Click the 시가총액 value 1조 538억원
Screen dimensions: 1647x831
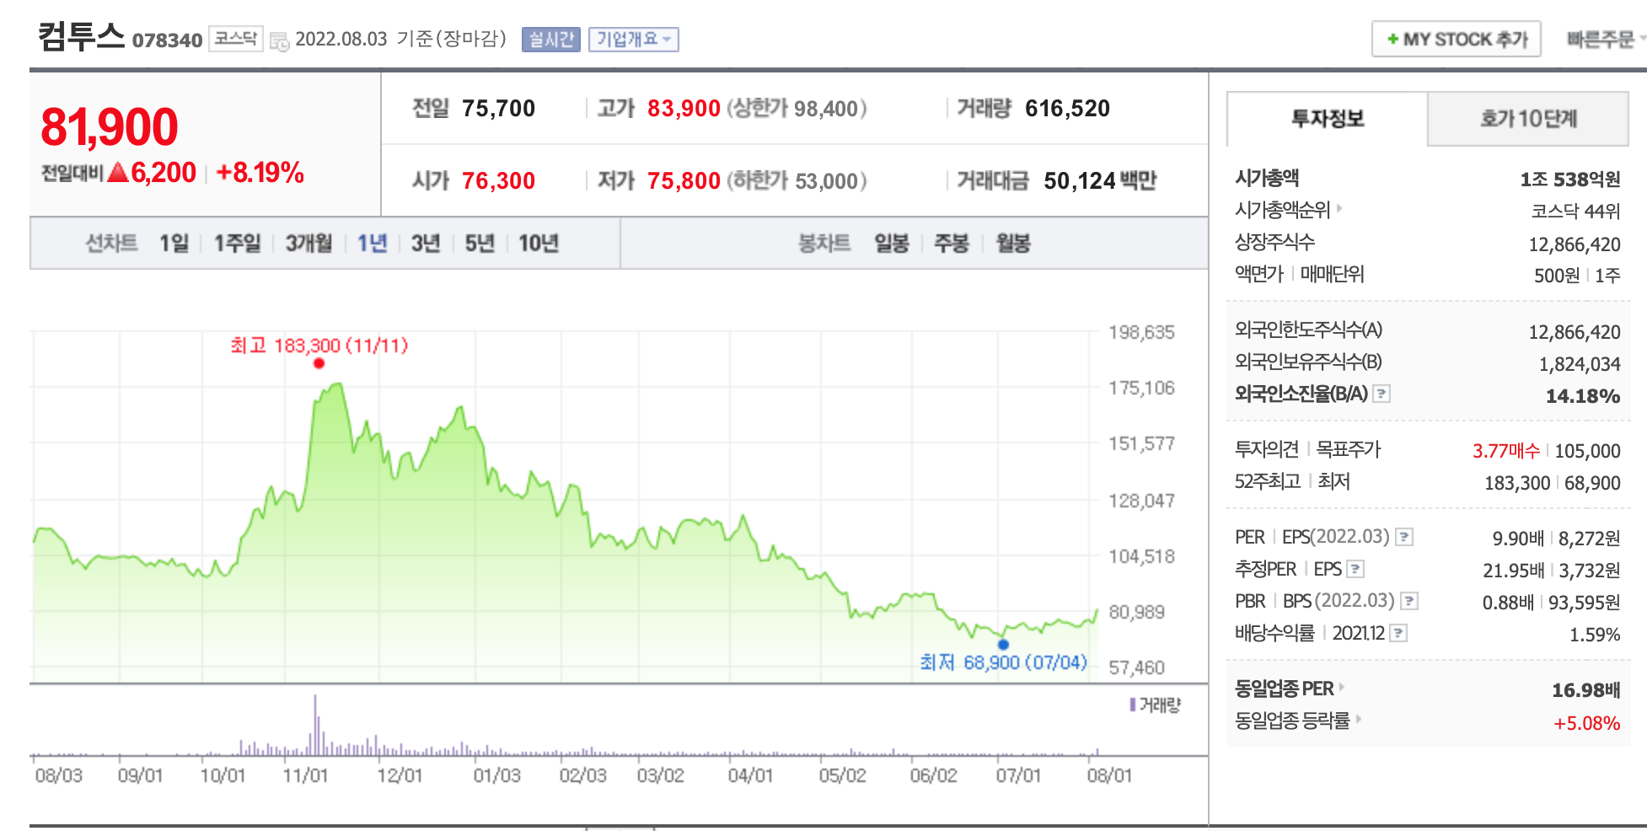(x=1570, y=180)
